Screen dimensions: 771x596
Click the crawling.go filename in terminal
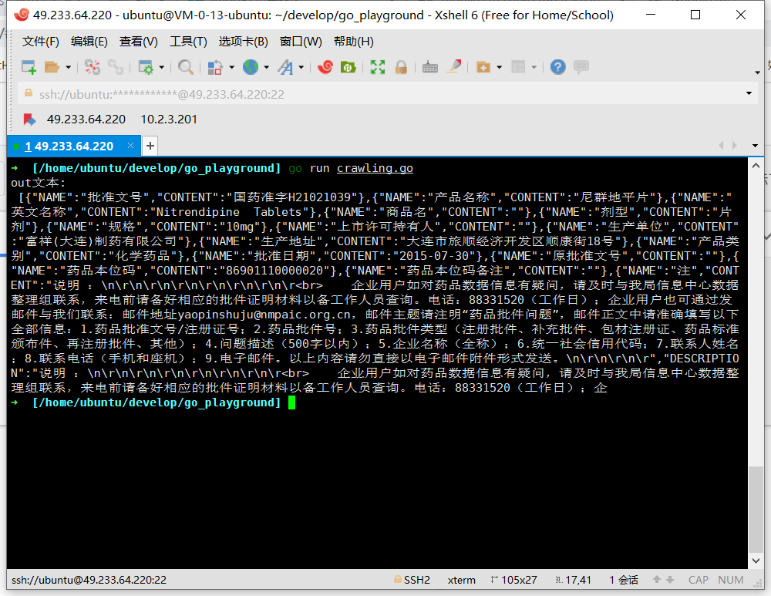(375, 168)
